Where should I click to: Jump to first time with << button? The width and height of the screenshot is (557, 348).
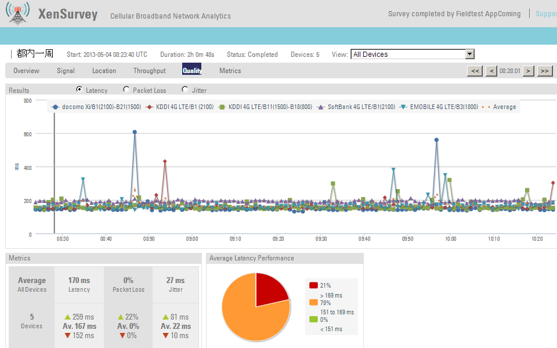tap(475, 71)
